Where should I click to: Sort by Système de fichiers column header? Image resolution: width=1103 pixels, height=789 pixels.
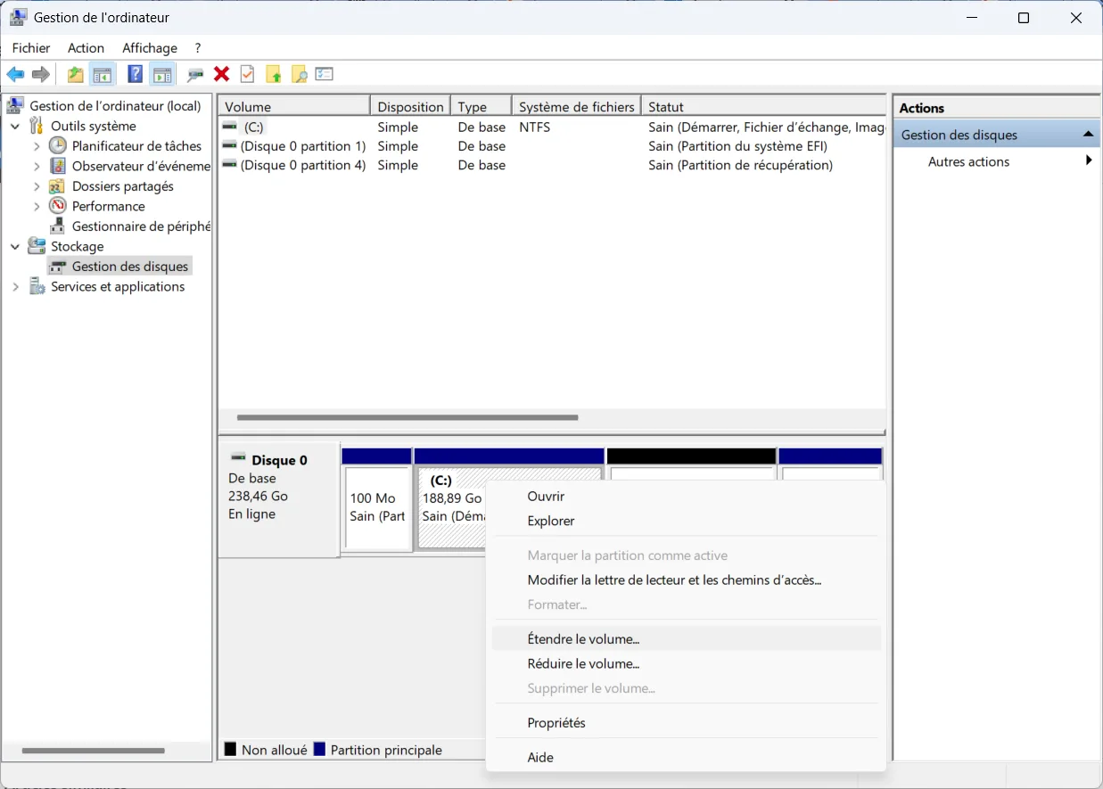click(577, 106)
